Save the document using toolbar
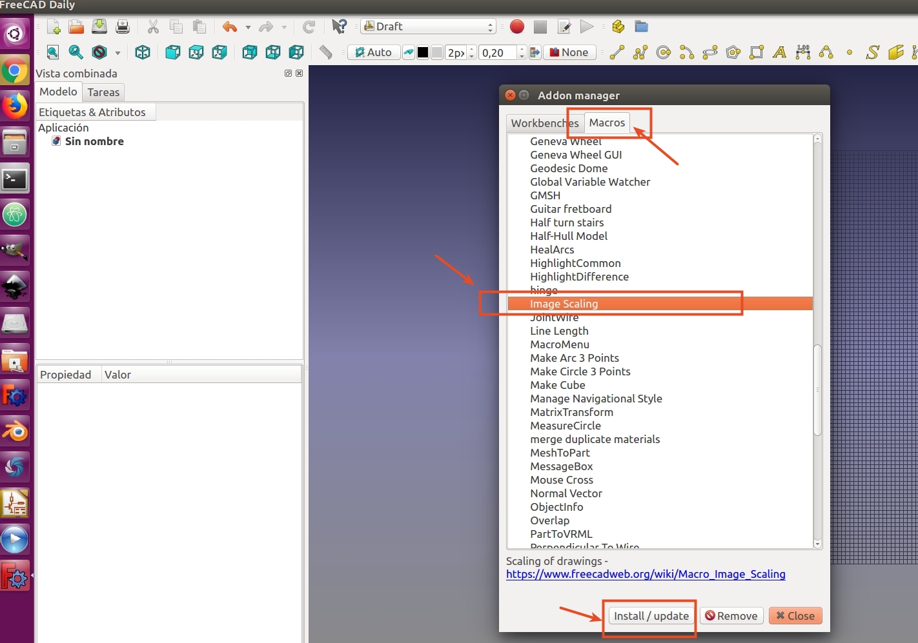Viewport: 918px width, 643px height. tap(99, 27)
